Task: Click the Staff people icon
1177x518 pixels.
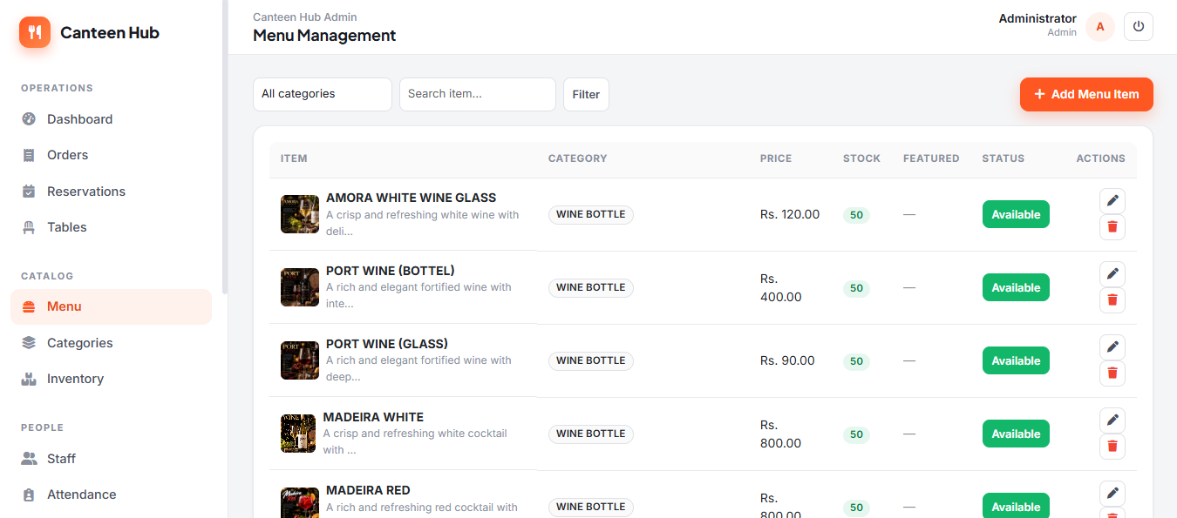Action: [x=29, y=459]
